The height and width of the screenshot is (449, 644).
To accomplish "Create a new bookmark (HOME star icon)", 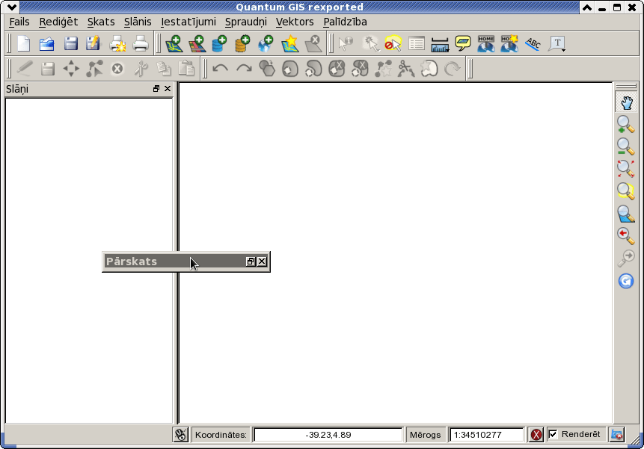I will click(x=509, y=43).
